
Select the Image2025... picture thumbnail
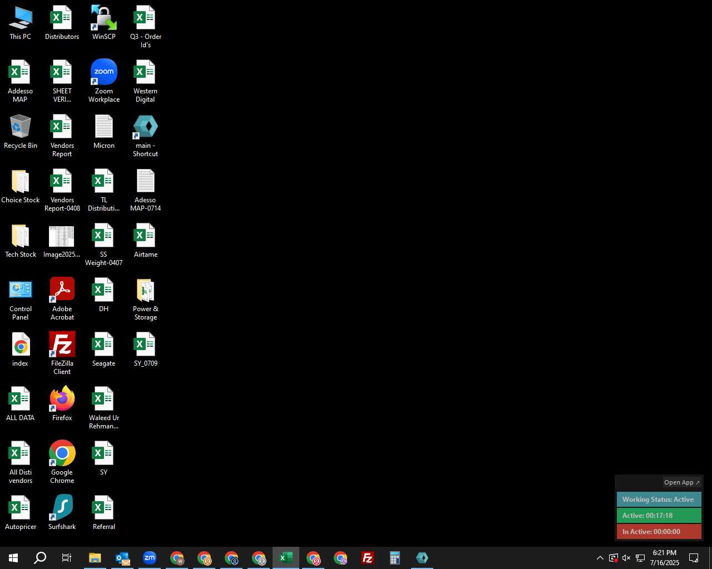62,241
